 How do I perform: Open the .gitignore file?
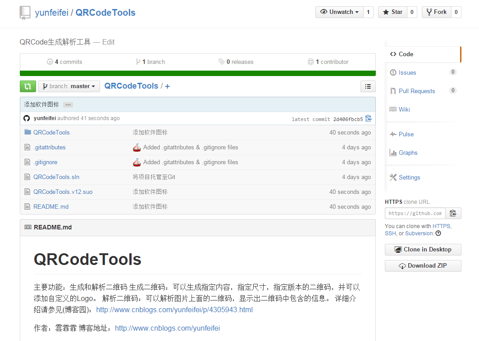[x=45, y=162]
